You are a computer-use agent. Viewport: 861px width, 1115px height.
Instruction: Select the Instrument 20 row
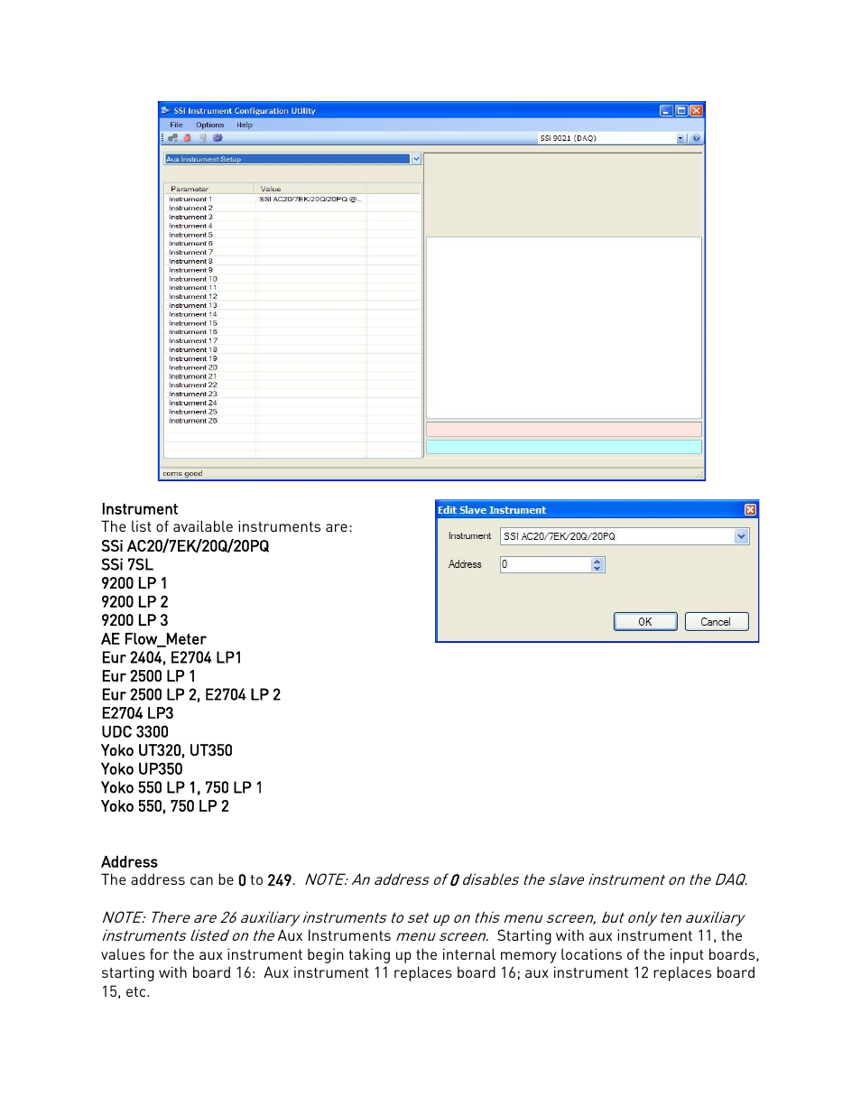[x=292, y=367]
